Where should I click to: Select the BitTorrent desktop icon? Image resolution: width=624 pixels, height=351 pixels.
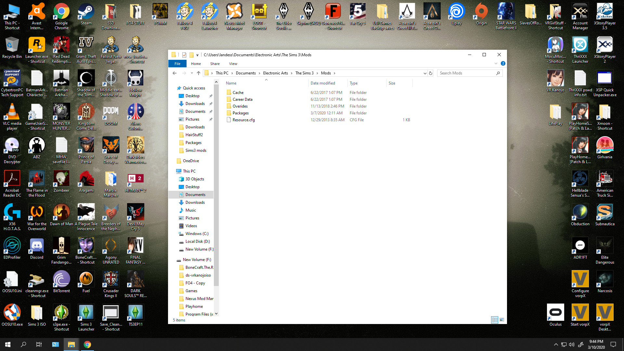point(61,282)
